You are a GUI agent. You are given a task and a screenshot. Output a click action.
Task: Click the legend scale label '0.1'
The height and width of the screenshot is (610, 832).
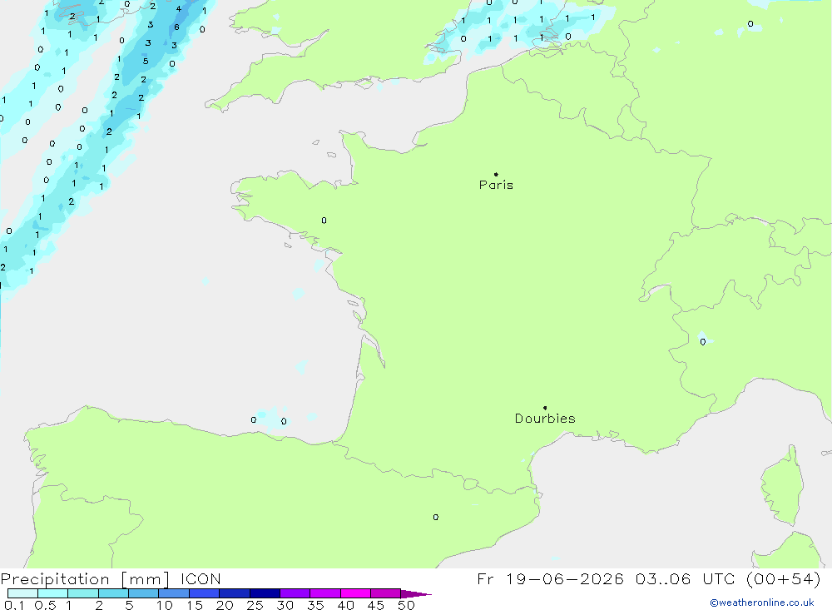coord(14,605)
